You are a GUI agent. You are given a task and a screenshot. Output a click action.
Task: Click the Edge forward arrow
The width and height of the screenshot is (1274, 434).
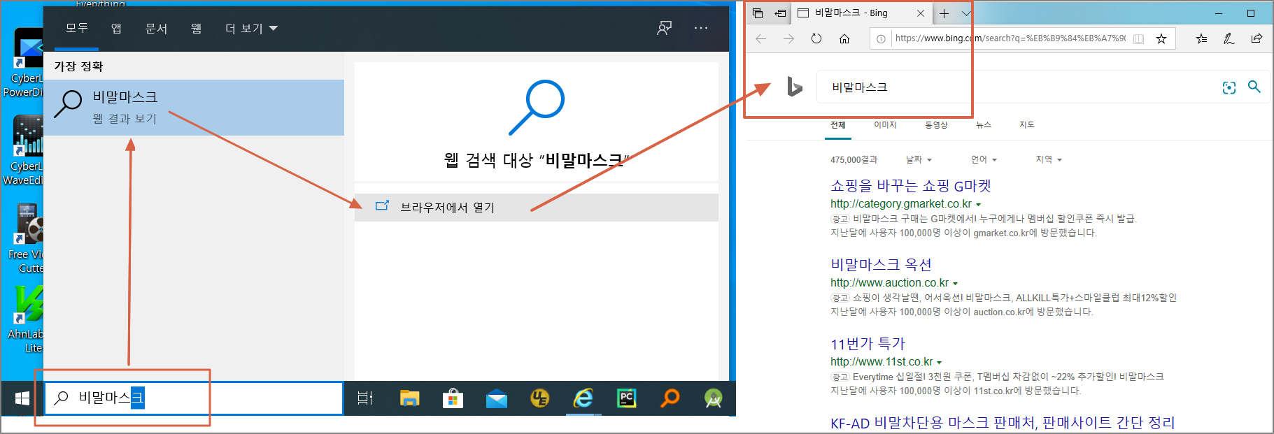coord(788,38)
